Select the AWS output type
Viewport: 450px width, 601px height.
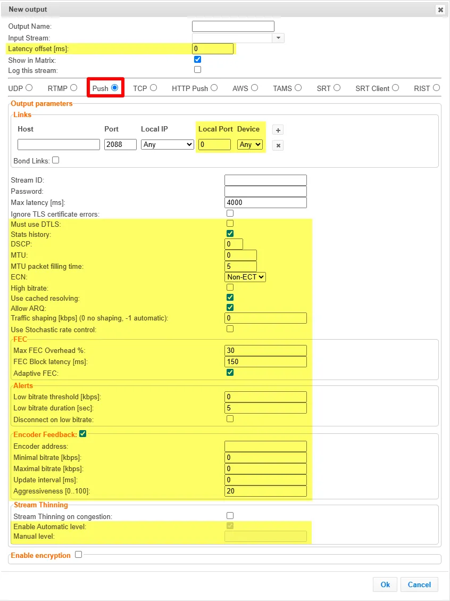[254, 88]
